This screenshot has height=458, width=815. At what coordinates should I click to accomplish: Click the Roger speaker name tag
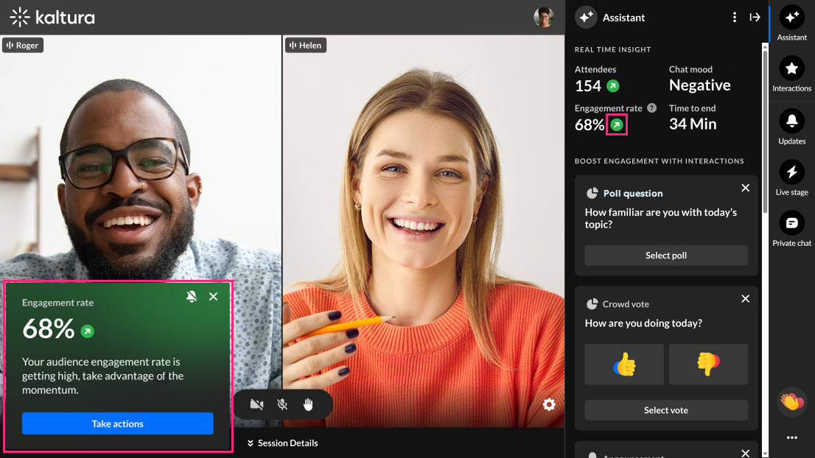pyautogui.click(x=22, y=45)
